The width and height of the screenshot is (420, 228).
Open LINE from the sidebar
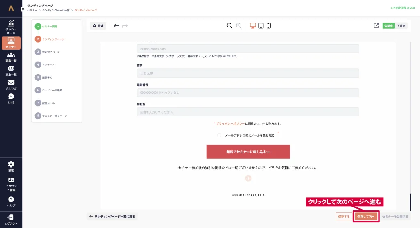(11, 98)
